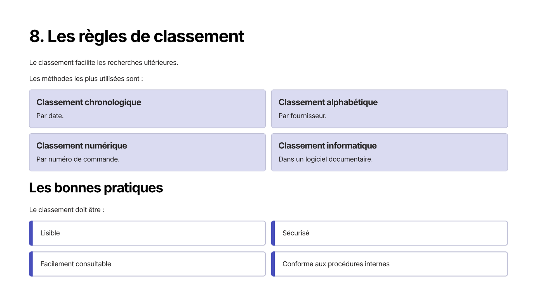This screenshot has width=537, height=302.
Task: Select the 'Sécurisé' item box
Action: (389, 233)
